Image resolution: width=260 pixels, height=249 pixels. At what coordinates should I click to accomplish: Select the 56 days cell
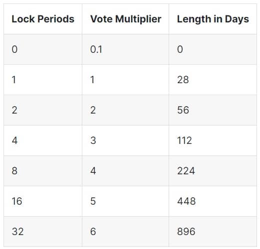coord(213,110)
